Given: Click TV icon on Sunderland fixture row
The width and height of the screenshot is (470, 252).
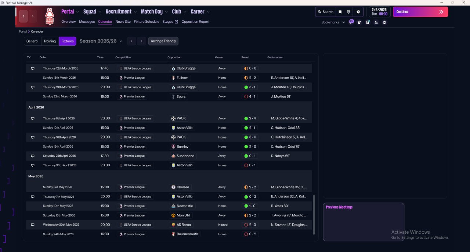Looking at the screenshot, I should (x=32, y=156).
